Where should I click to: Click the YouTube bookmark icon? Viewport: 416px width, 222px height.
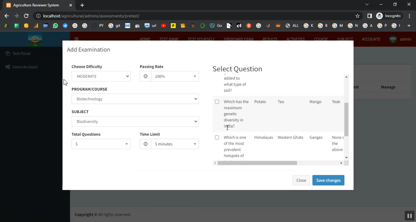164,26
